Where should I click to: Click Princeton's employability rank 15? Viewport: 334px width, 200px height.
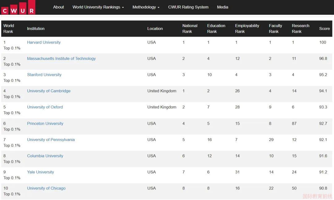tap(237, 123)
